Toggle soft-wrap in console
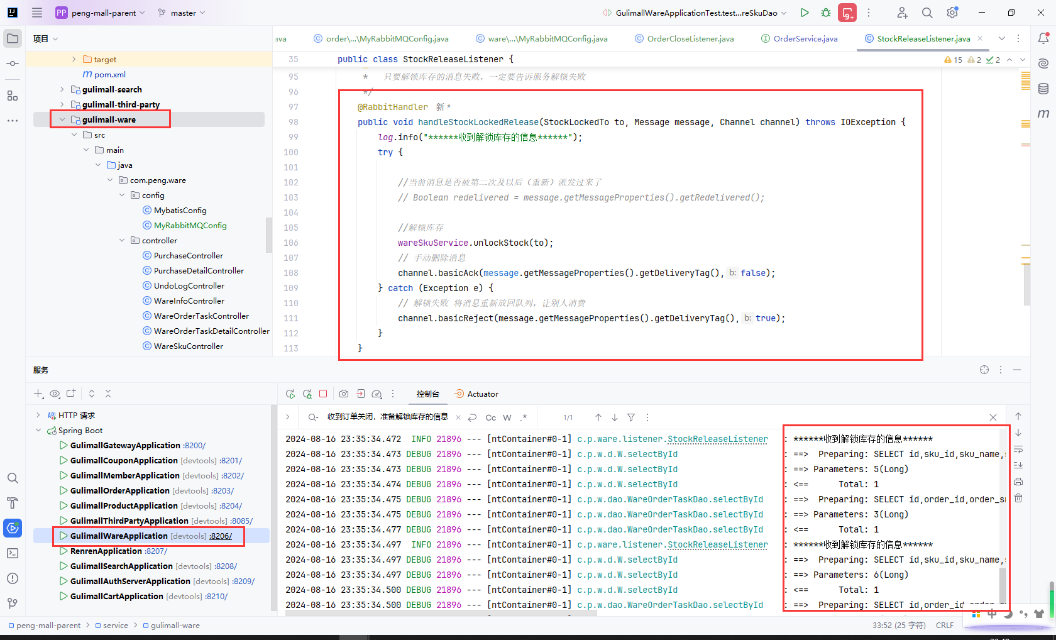1056x640 pixels. (x=1018, y=449)
